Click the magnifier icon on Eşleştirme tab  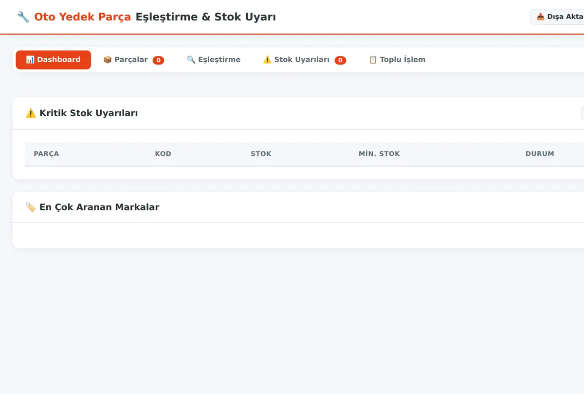[x=191, y=60]
